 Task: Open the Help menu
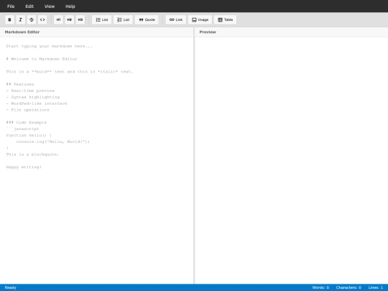[x=70, y=6]
